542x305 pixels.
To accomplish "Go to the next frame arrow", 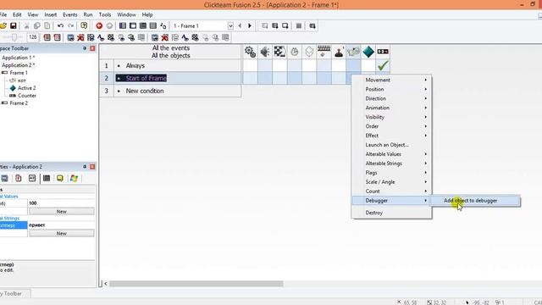I will (x=250, y=25).
